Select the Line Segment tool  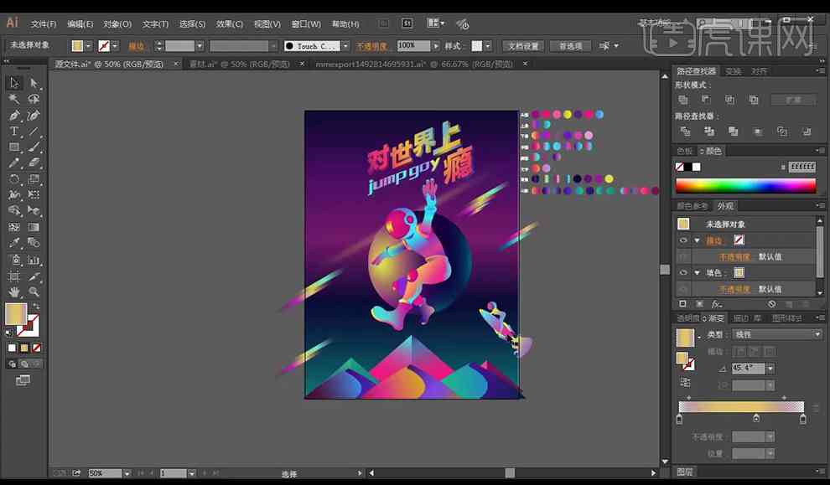(x=34, y=132)
